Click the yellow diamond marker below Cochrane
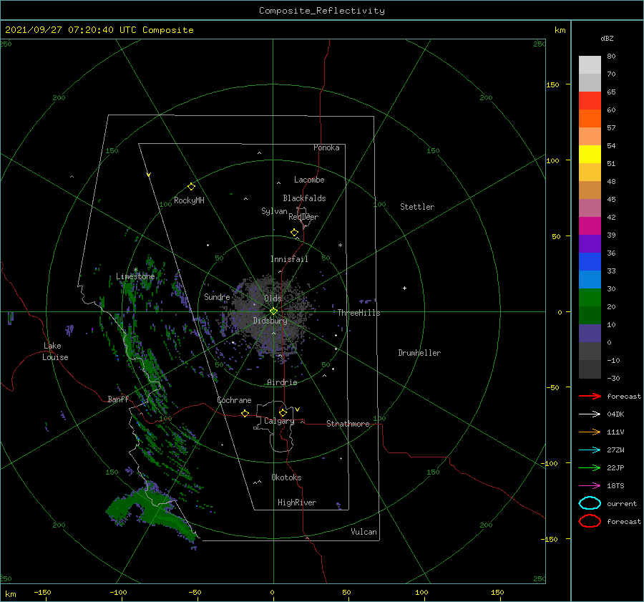 (245, 413)
